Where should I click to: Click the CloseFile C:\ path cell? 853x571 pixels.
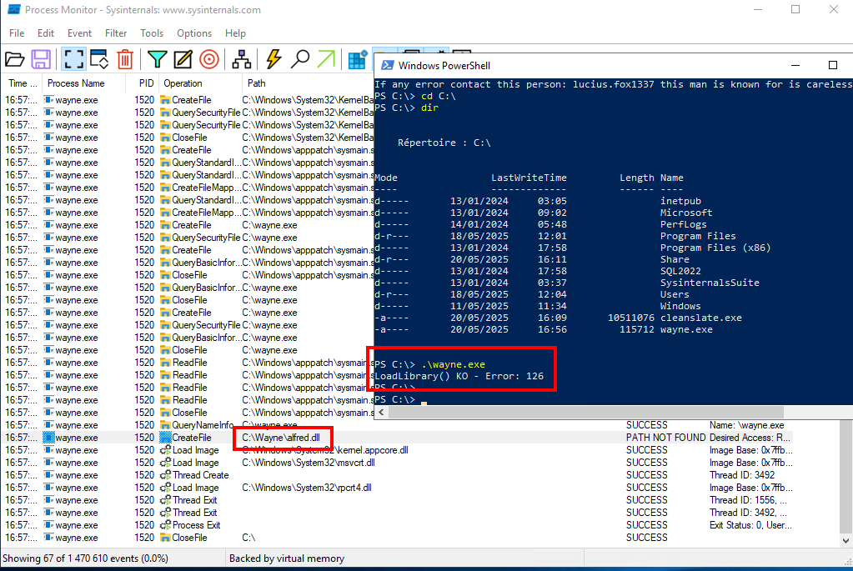[248, 538]
